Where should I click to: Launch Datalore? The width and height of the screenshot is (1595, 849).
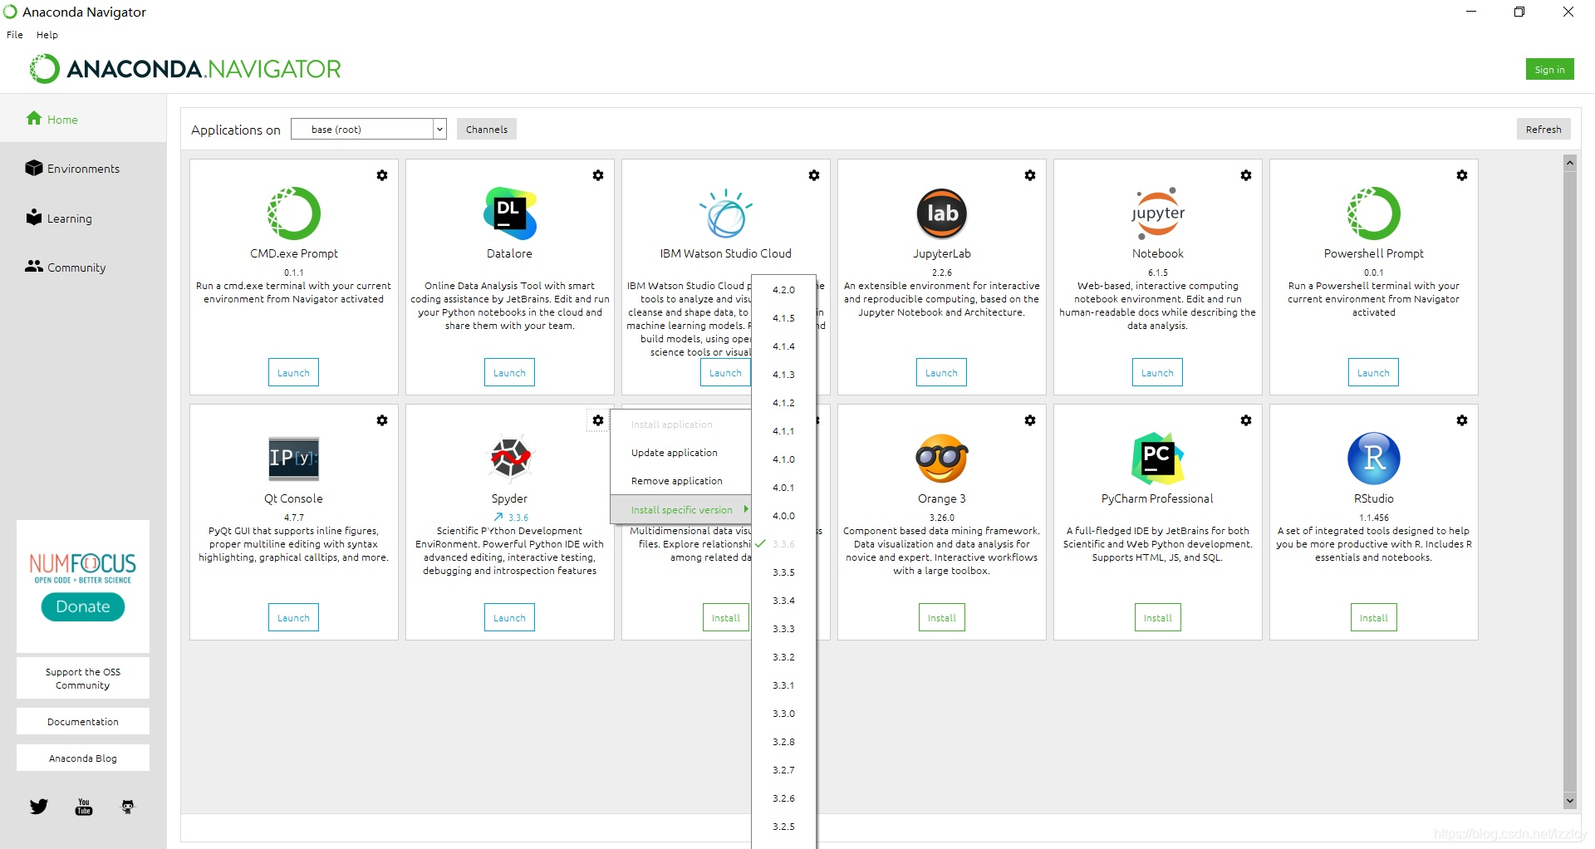tap(510, 373)
